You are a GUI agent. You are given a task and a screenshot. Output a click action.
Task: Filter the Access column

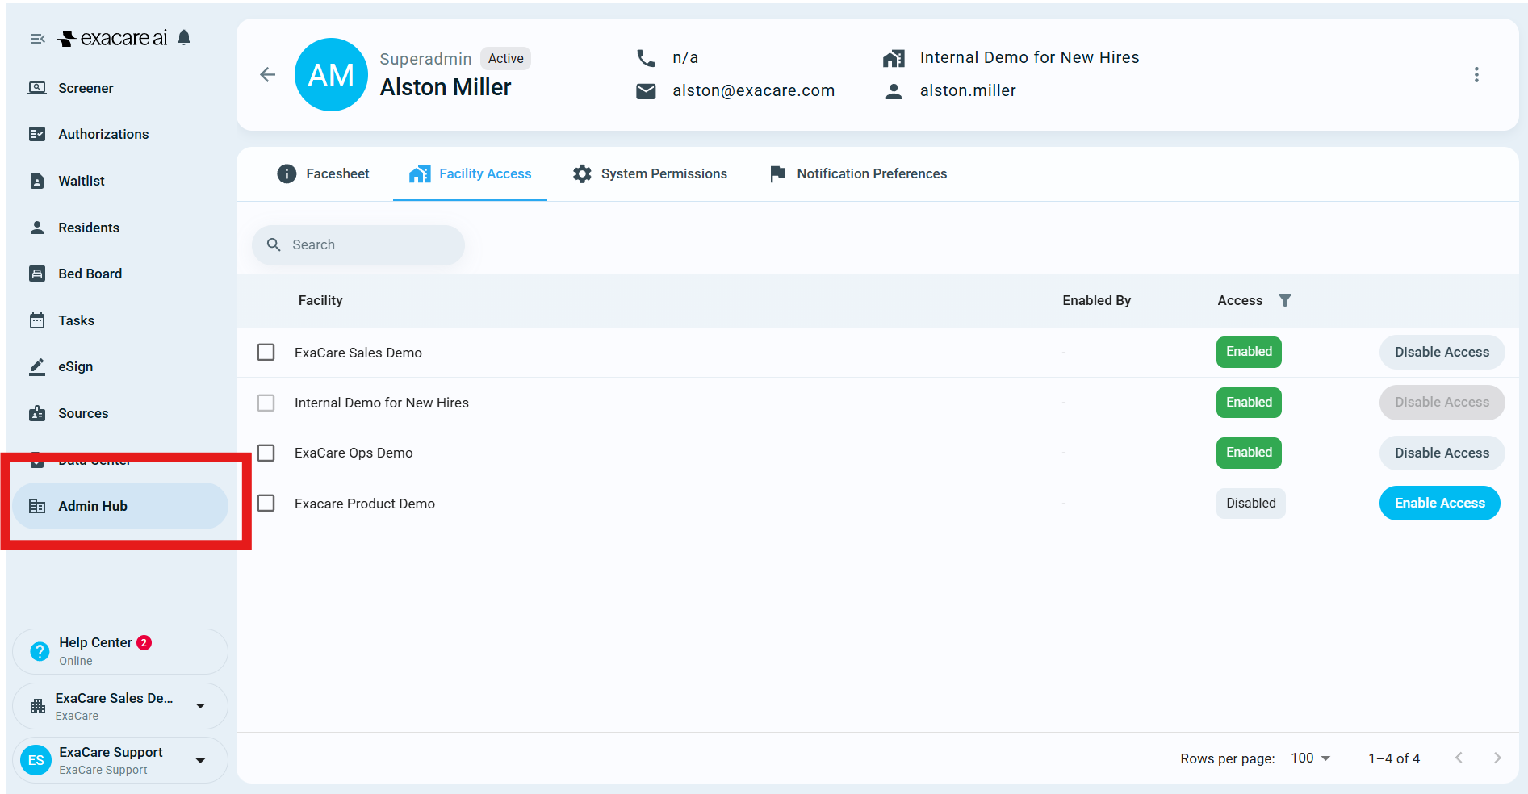click(x=1285, y=300)
